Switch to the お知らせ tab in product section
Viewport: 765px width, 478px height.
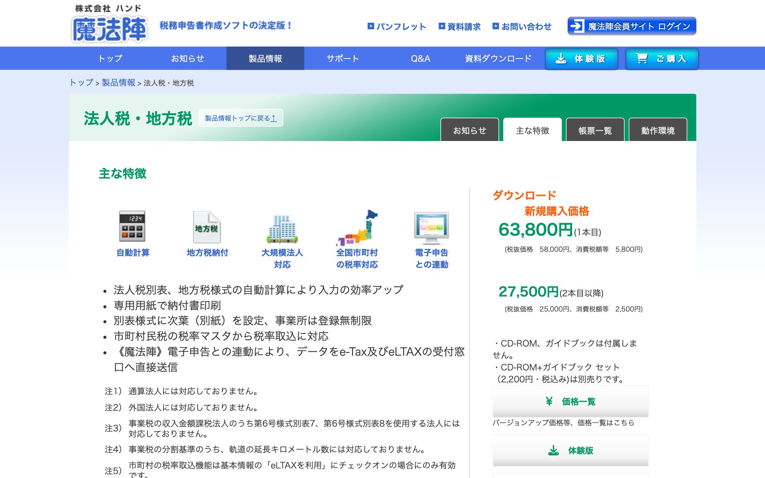click(x=470, y=130)
